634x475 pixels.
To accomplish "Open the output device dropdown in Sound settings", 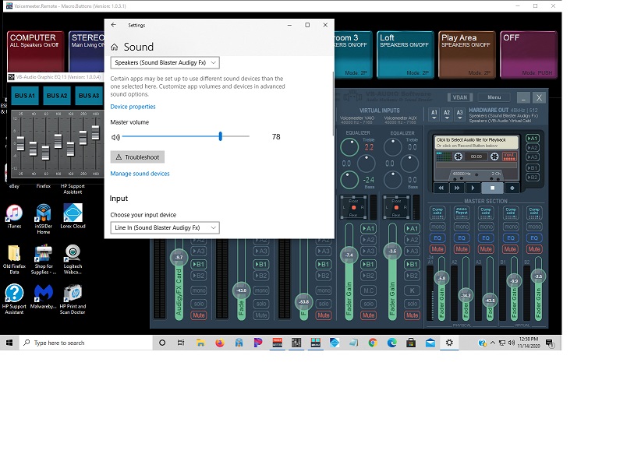I will click(x=165, y=62).
